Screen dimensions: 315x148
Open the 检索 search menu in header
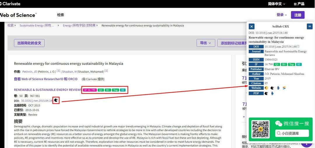pos(60,15)
